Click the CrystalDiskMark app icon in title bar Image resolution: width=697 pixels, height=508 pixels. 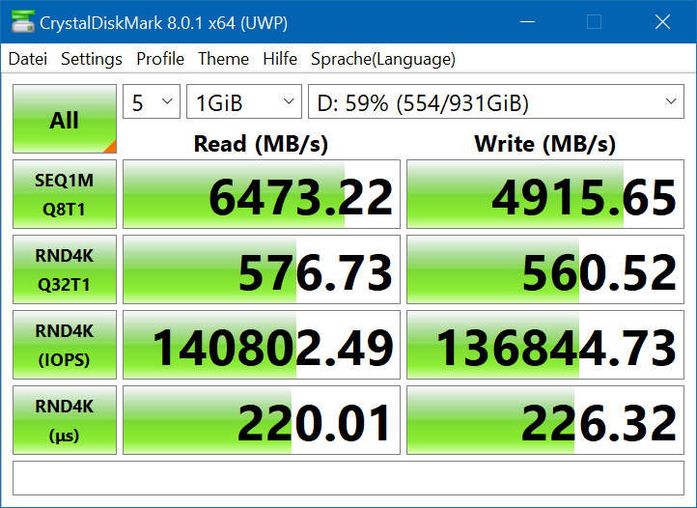[22, 21]
